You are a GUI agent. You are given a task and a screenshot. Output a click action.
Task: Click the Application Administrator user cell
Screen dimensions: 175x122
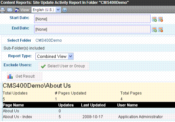point(140,117)
